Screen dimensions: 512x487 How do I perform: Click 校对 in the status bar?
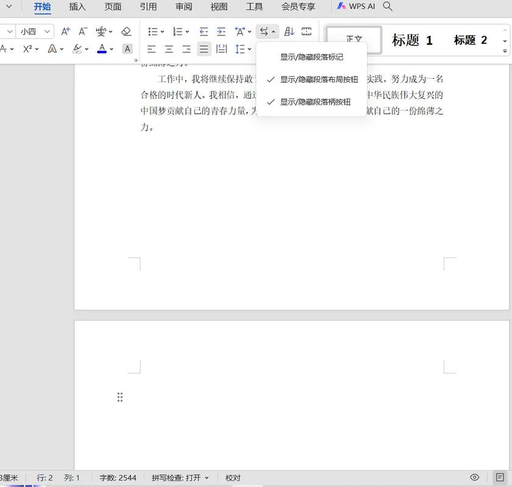(233, 478)
